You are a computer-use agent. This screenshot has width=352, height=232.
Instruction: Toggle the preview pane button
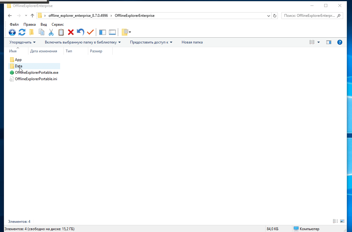[x=329, y=42]
